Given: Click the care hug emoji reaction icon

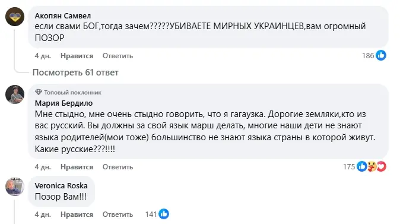Looking at the screenshot, I should tap(372, 166).
